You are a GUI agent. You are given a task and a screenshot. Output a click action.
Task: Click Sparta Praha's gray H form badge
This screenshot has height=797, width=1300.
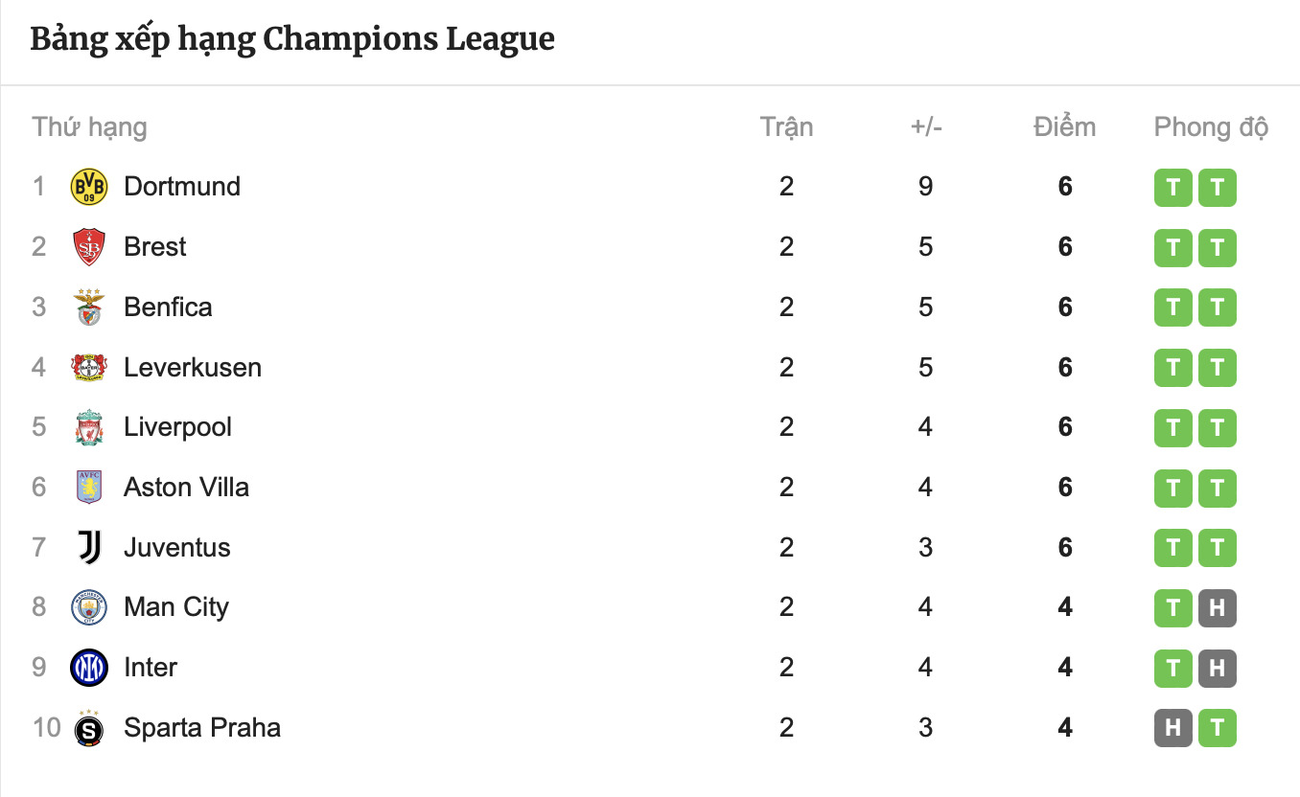click(1172, 729)
